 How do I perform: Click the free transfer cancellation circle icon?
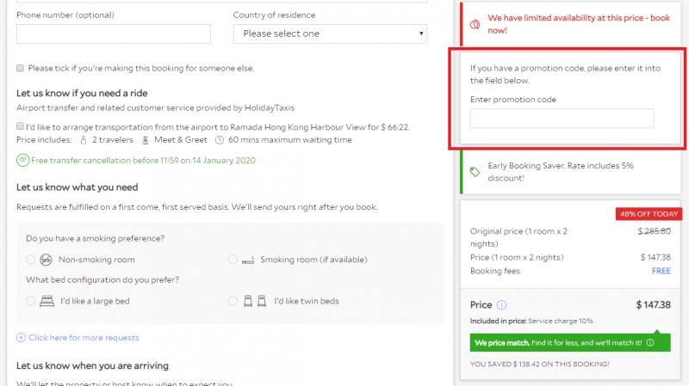[x=23, y=160]
